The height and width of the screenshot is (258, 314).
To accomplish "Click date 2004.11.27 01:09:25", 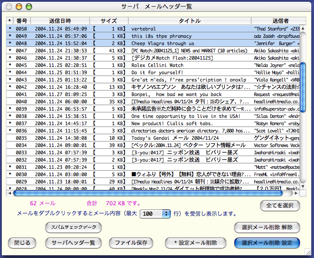I will (x=61, y=94).
